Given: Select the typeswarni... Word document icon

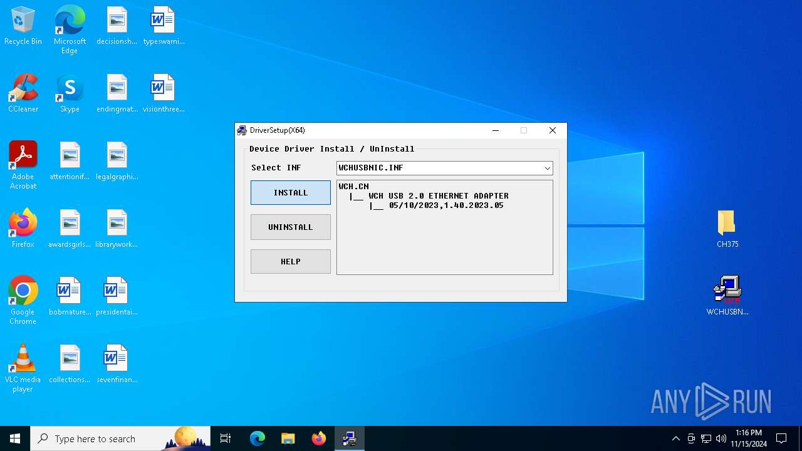Looking at the screenshot, I should (164, 26).
